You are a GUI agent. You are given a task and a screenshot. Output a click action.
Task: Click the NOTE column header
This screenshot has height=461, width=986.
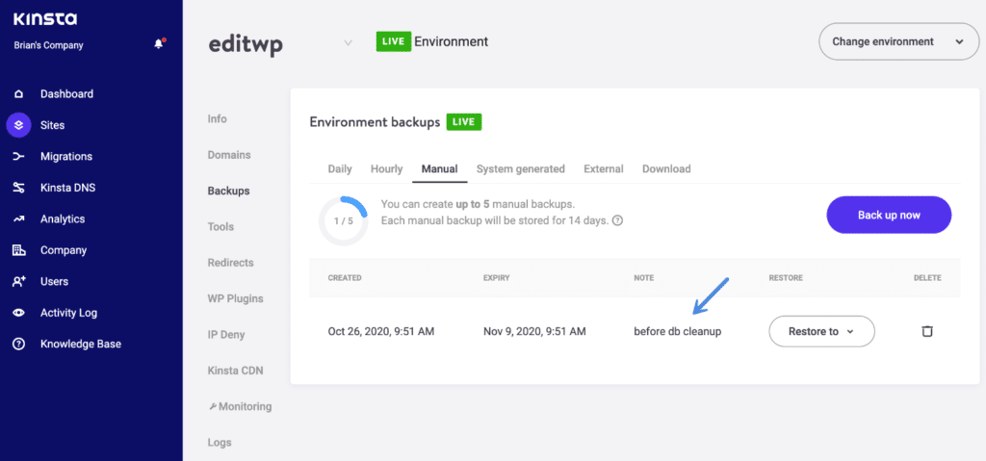click(644, 278)
